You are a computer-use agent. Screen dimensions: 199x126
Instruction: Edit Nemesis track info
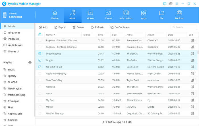pyautogui.click(x=192, y=87)
